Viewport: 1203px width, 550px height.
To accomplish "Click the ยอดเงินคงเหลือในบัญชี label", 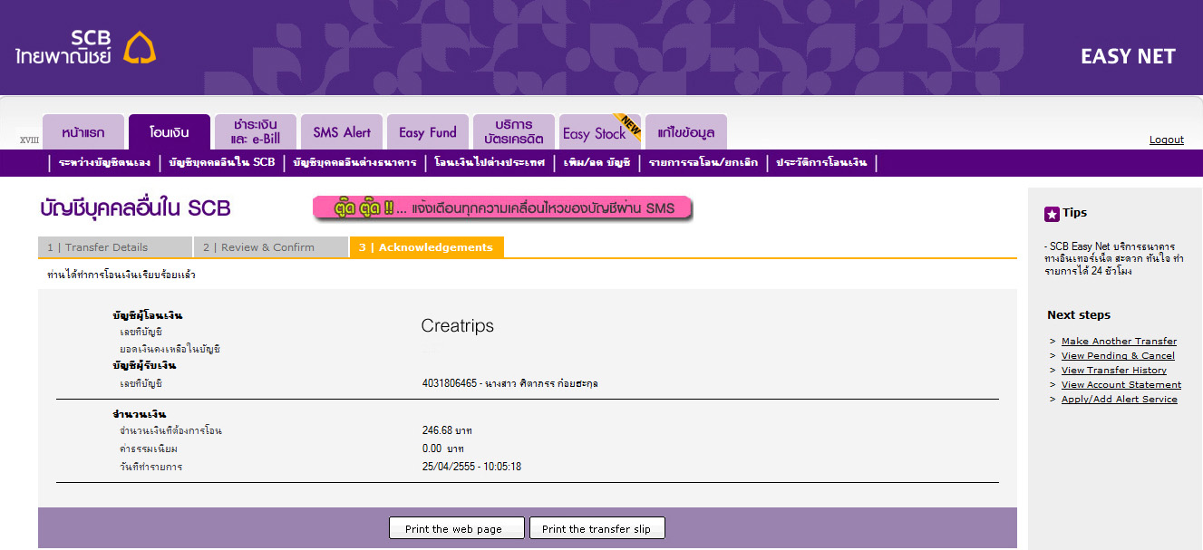I will 170,349.
